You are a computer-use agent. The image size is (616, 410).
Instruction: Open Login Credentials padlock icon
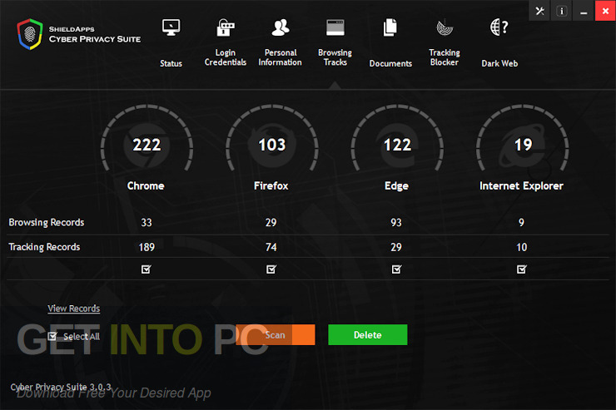[226, 27]
